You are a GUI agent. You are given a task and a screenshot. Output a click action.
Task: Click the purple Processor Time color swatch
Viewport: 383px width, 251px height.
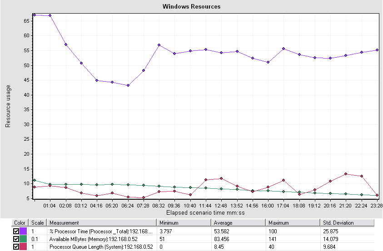tap(23, 231)
